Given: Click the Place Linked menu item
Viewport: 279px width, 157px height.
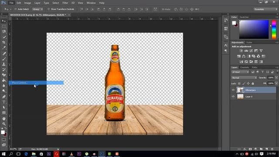Looking at the screenshot, I should click(x=36, y=83).
